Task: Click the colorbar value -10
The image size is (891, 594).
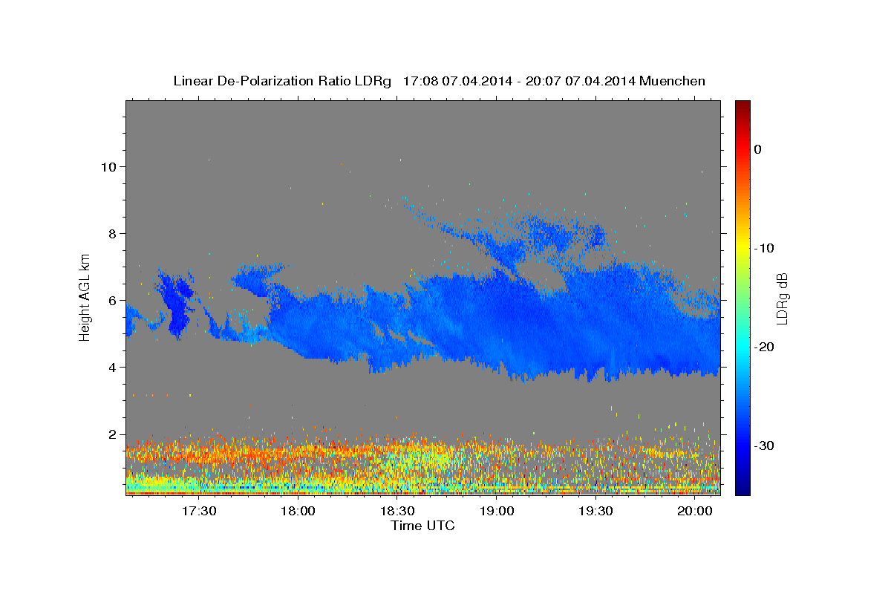Action: (x=765, y=248)
